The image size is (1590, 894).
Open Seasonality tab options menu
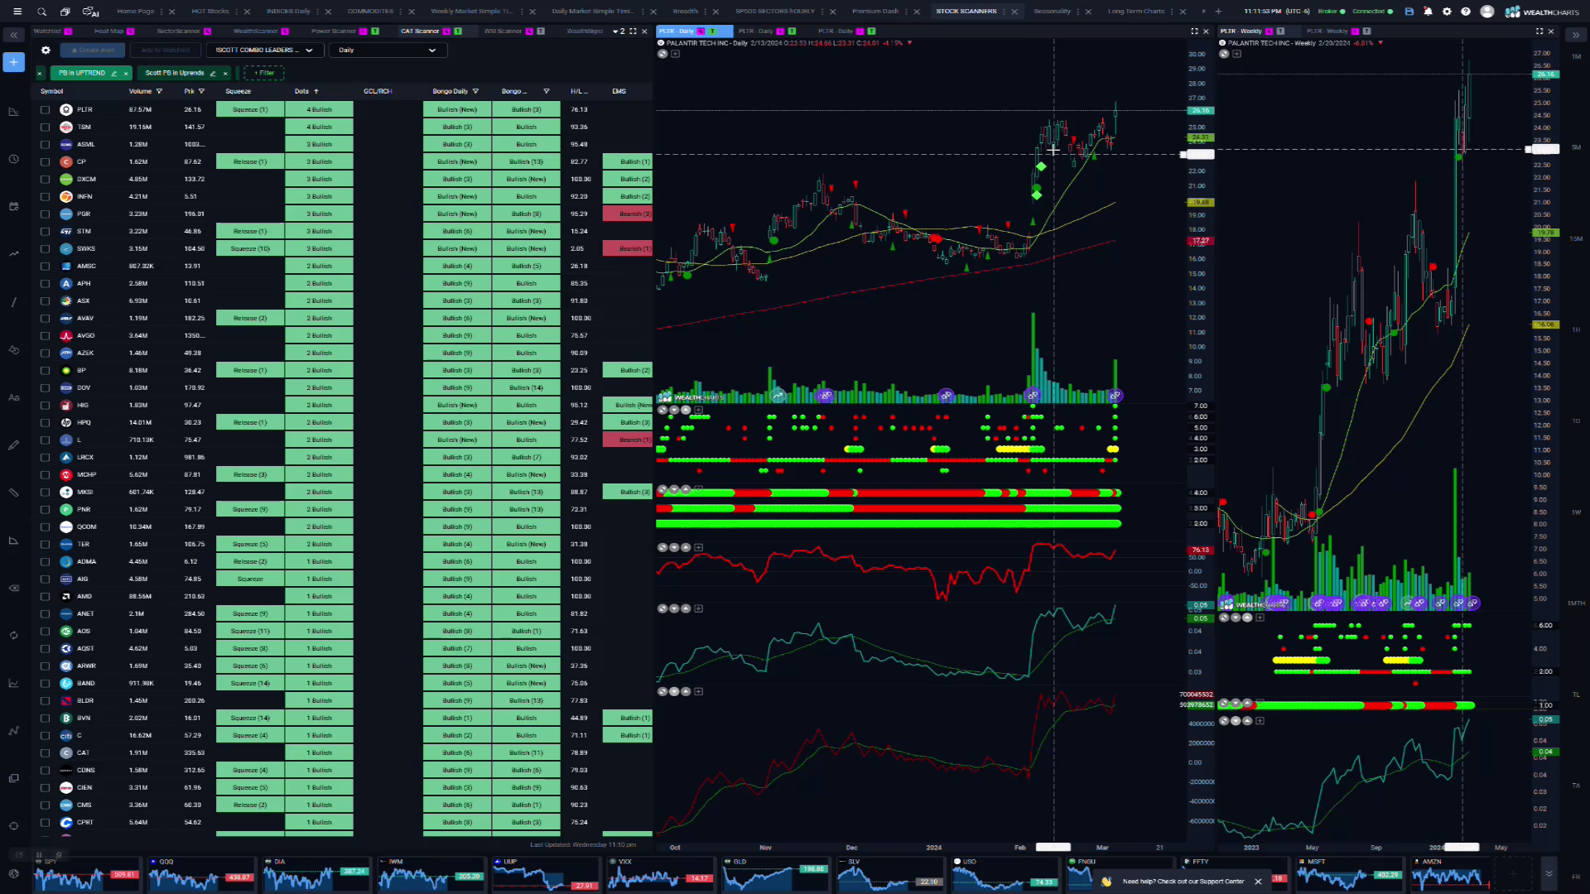(1077, 12)
